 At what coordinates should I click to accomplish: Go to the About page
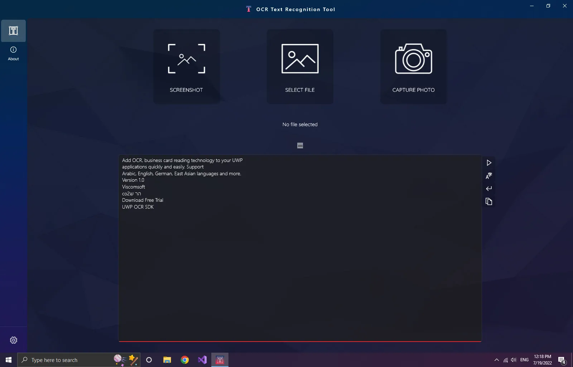pos(13,53)
